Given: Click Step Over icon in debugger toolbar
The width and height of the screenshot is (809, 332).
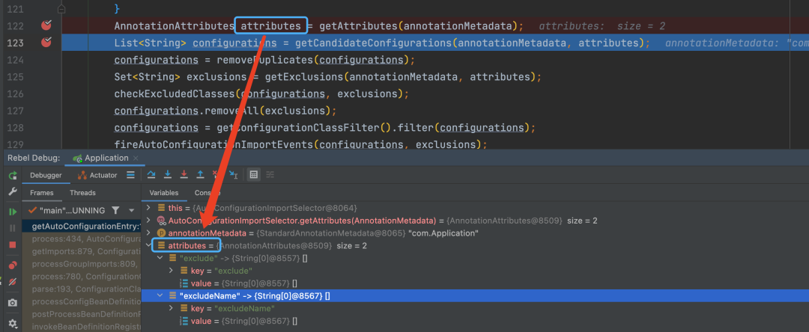Looking at the screenshot, I should (151, 175).
